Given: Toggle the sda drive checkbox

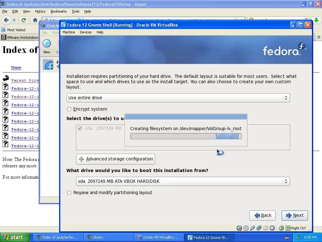Looking at the screenshot, I should click(x=80, y=129).
